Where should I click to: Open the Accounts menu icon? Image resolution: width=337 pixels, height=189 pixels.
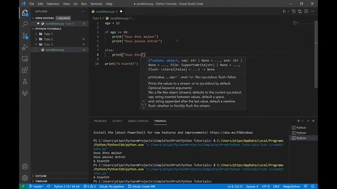pos(25,166)
